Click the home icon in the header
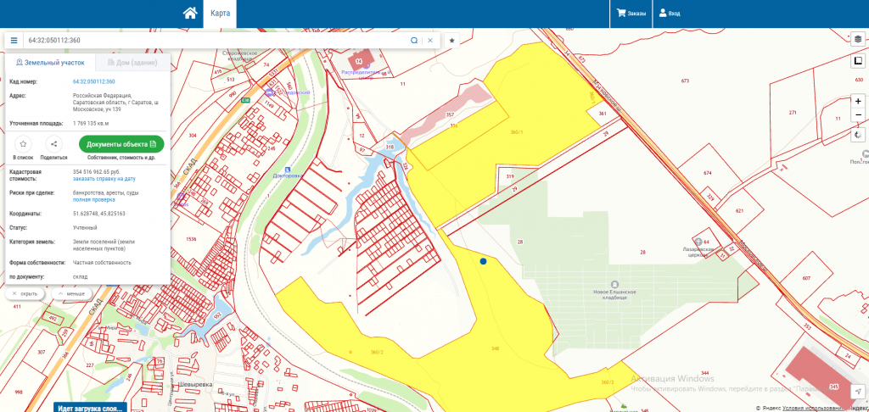This screenshot has height=412, width=869. tap(190, 13)
